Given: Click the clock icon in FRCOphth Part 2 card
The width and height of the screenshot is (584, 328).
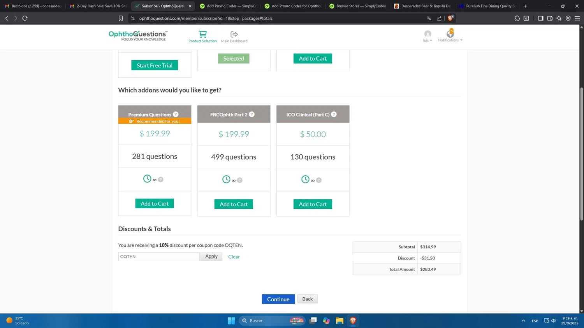Looking at the screenshot, I should pos(226,179).
